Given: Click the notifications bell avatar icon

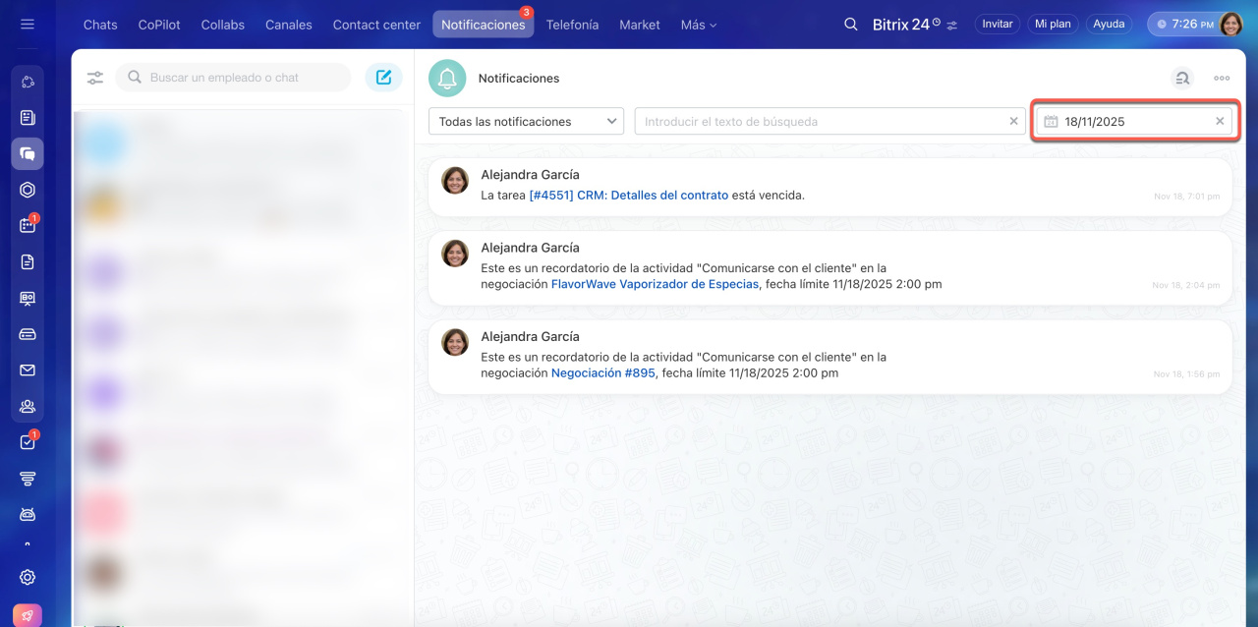Looking at the screenshot, I should [447, 79].
